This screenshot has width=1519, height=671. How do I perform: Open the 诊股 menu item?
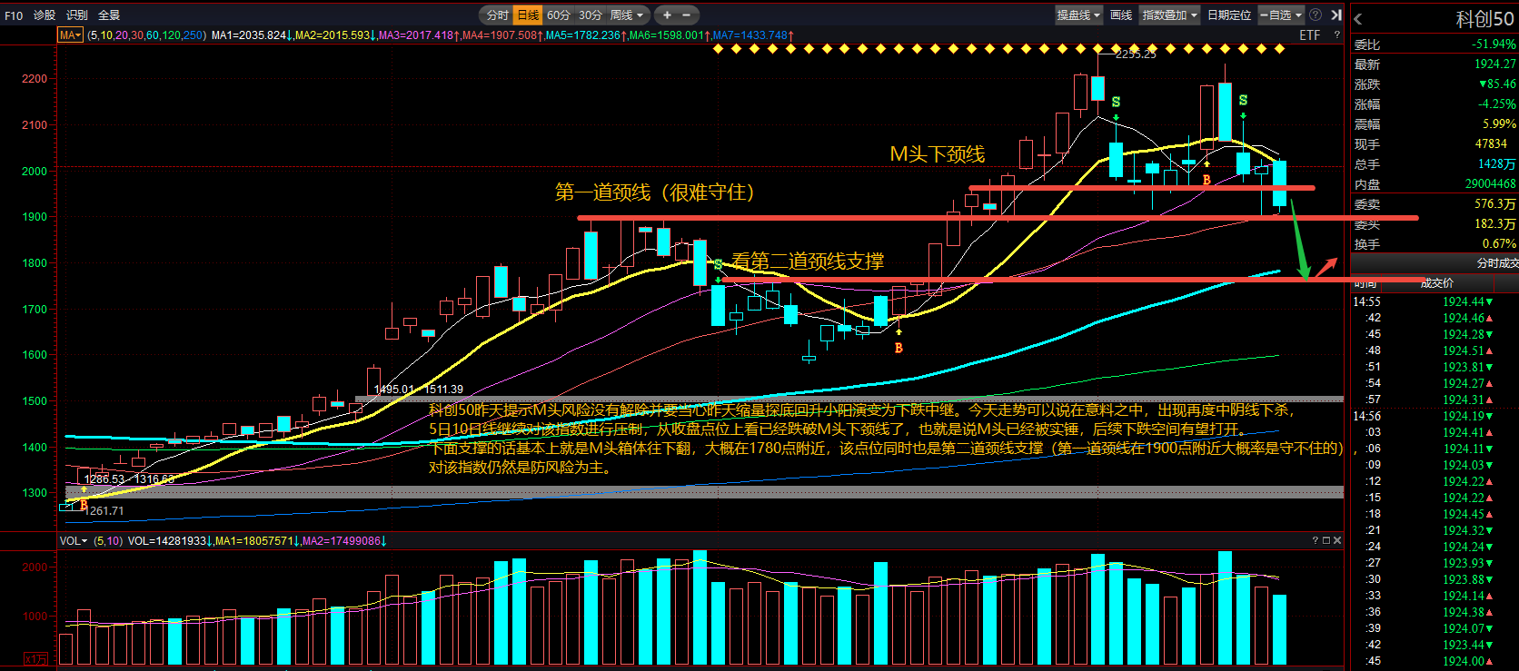click(45, 15)
